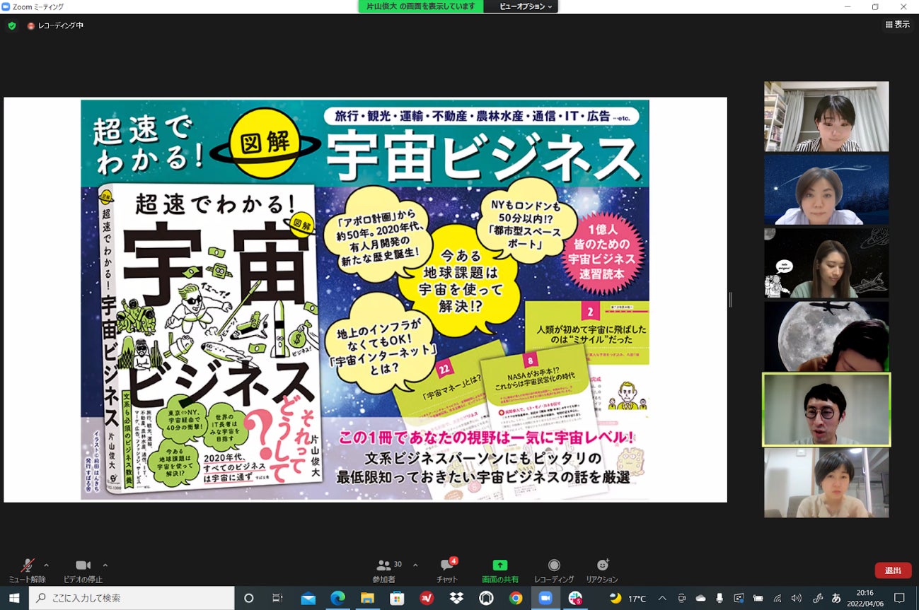Open Task View on taskbar

pos(277,598)
